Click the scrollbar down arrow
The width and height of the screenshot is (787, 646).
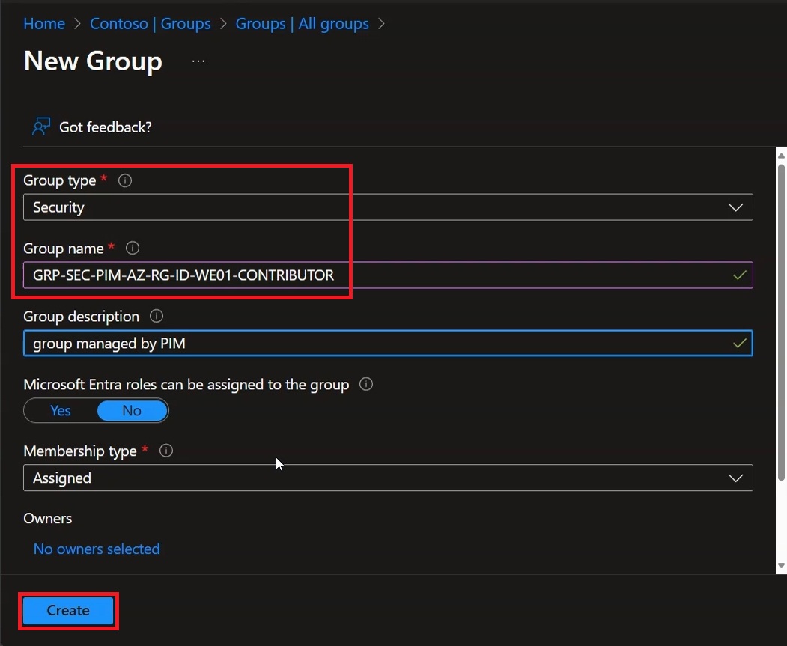click(782, 566)
